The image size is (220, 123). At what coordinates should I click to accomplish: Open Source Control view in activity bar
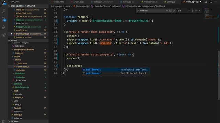pos(4,19)
